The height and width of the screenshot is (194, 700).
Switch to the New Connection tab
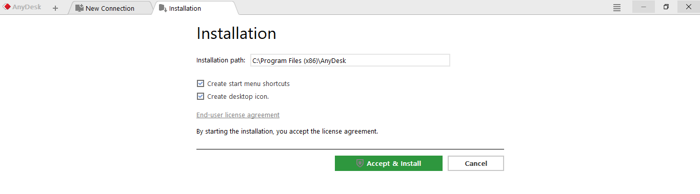(x=110, y=8)
